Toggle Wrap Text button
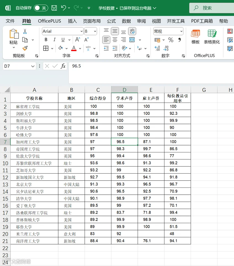Image resolution: width=234 pixels, height=266 pixels. 132,31
